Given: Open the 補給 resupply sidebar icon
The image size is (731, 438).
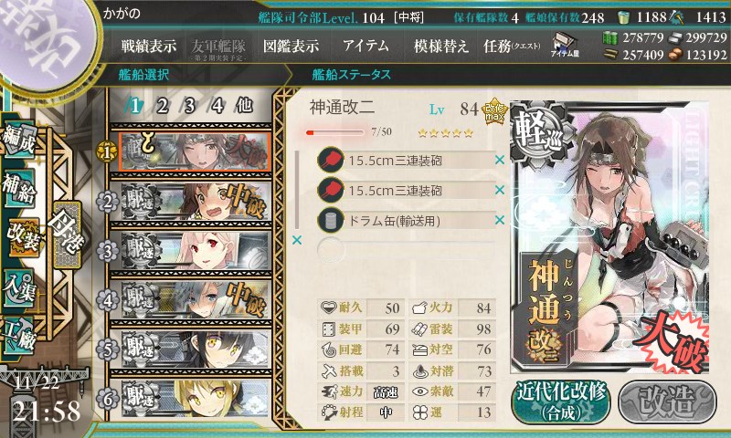Looking at the screenshot, I should 19,189.
